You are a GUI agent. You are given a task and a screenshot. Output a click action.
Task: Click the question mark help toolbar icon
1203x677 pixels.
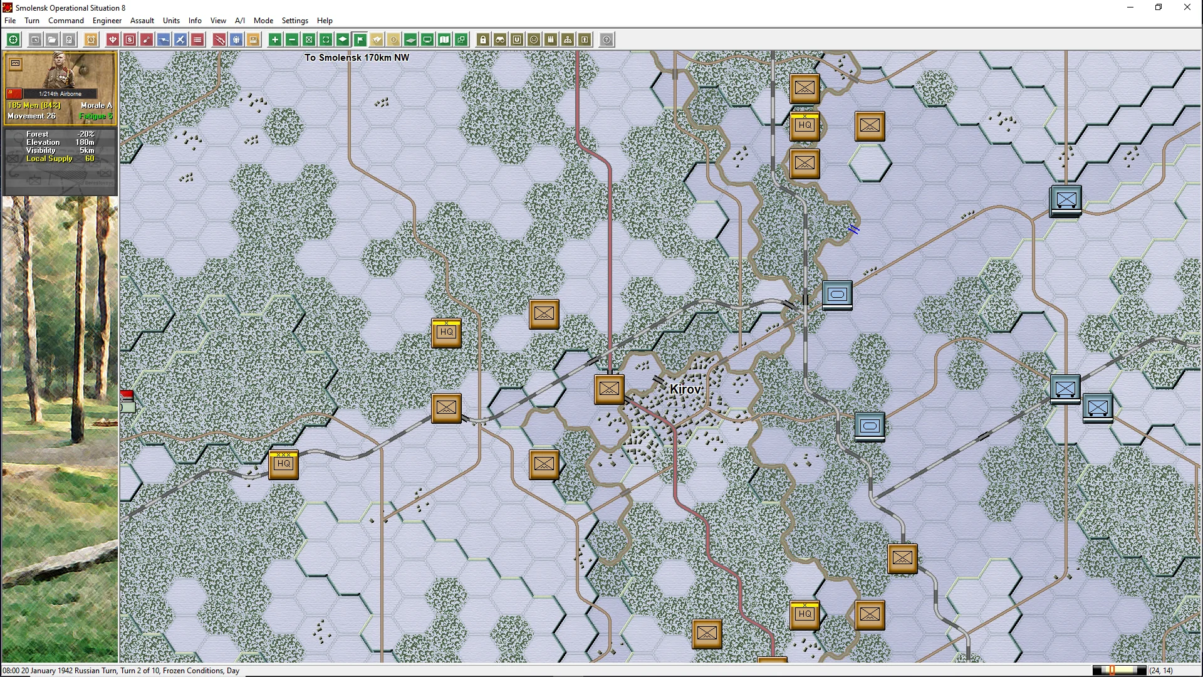point(607,40)
